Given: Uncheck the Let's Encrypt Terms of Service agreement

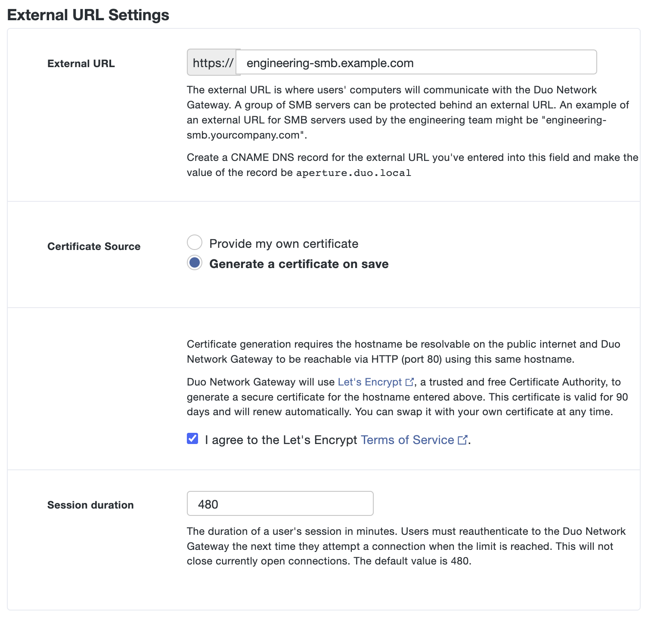Looking at the screenshot, I should tap(192, 438).
